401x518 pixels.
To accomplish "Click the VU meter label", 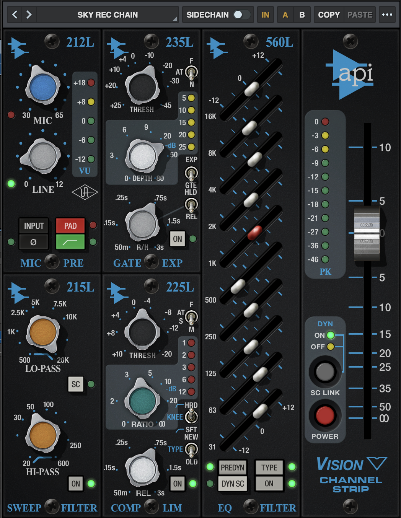I will click(85, 171).
